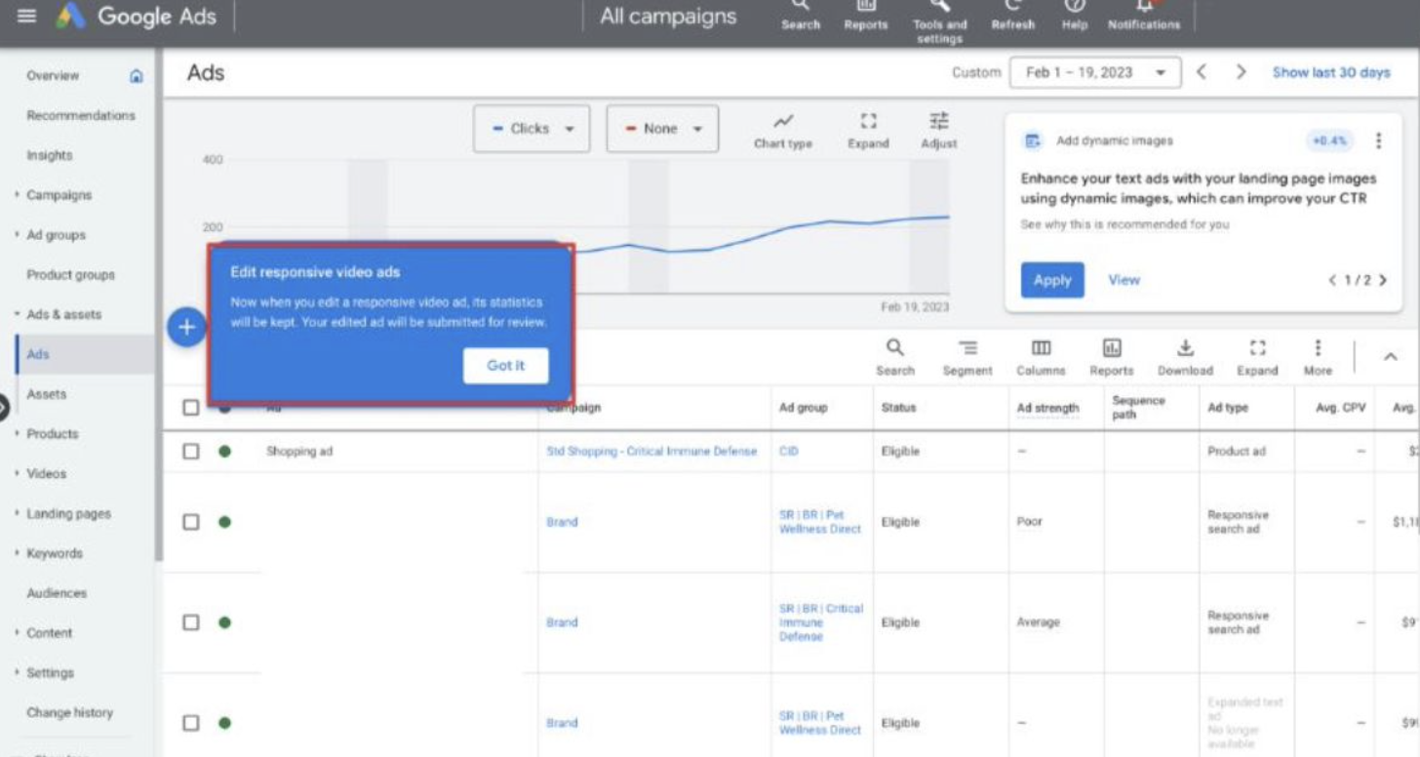Select Assets under Ads & assets
1420x757 pixels.
47,394
